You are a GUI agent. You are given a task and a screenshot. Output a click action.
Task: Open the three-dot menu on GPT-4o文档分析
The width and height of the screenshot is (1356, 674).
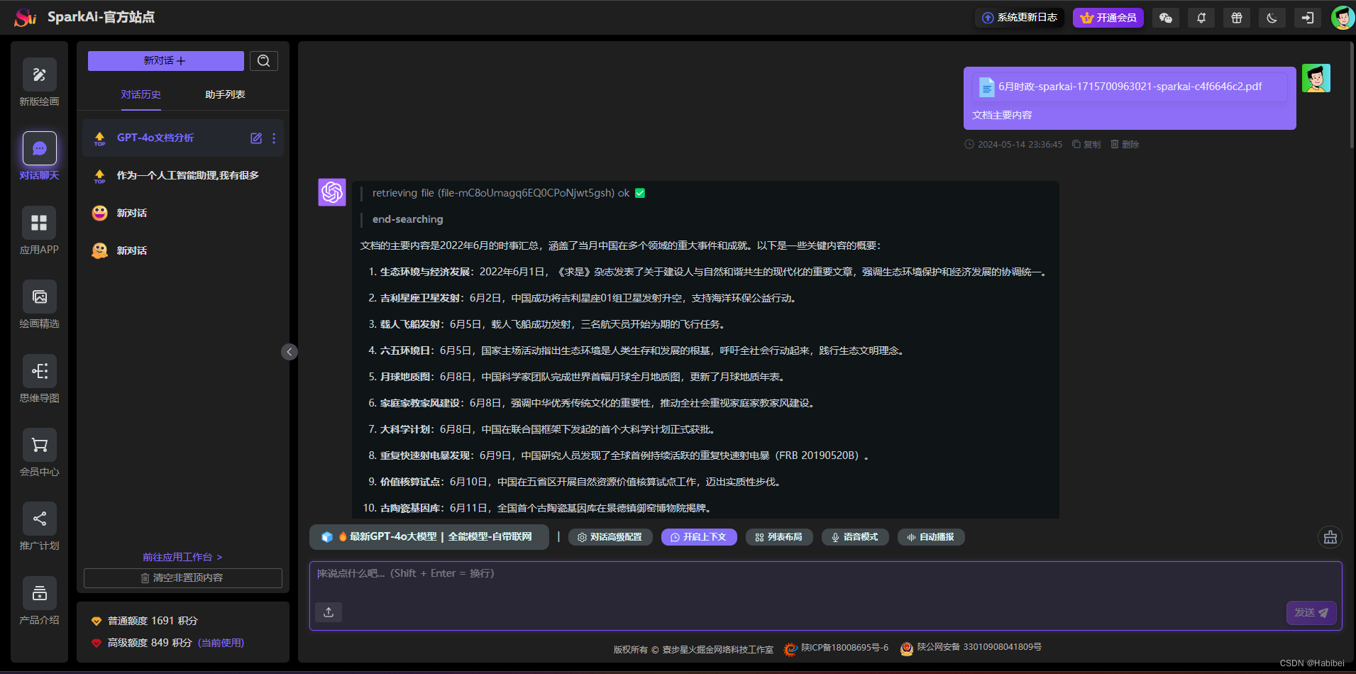coord(274,138)
